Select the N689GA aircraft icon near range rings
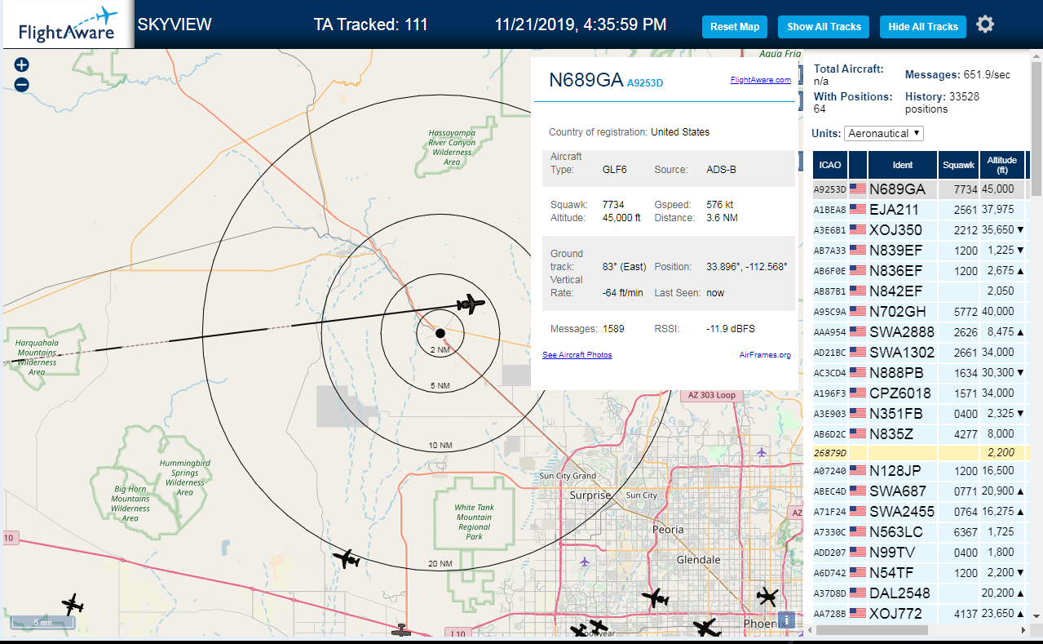This screenshot has width=1043, height=644. click(471, 304)
